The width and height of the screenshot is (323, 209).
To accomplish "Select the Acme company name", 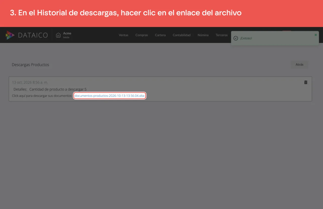I will point(67,33).
